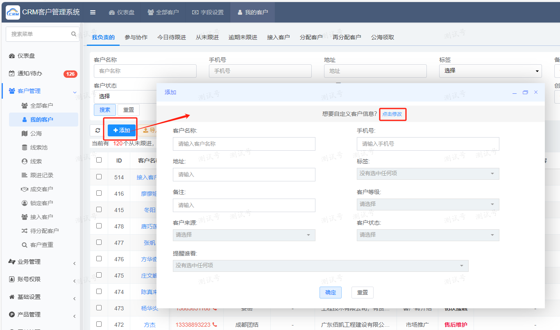Click the hamburger menu toggle icon
This screenshot has width=560, height=330.
(93, 12)
